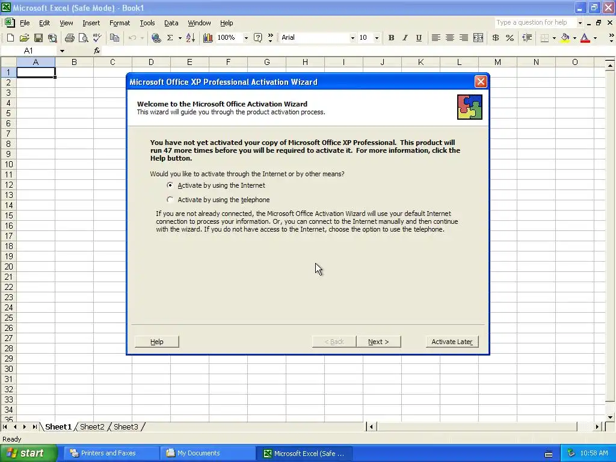
Task: Open the Arial font name dropdown
Action: (x=353, y=38)
